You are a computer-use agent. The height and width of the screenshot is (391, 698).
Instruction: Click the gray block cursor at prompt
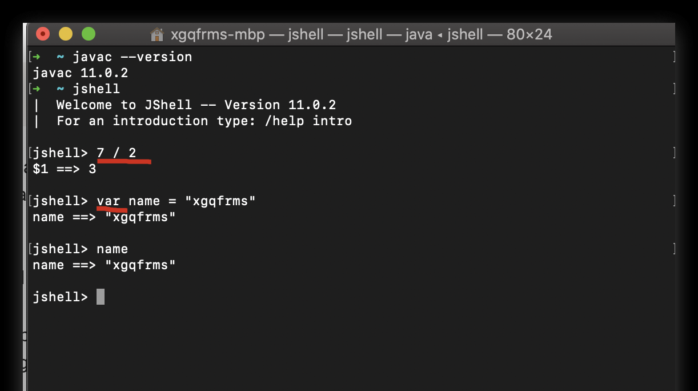(x=101, y=297)
